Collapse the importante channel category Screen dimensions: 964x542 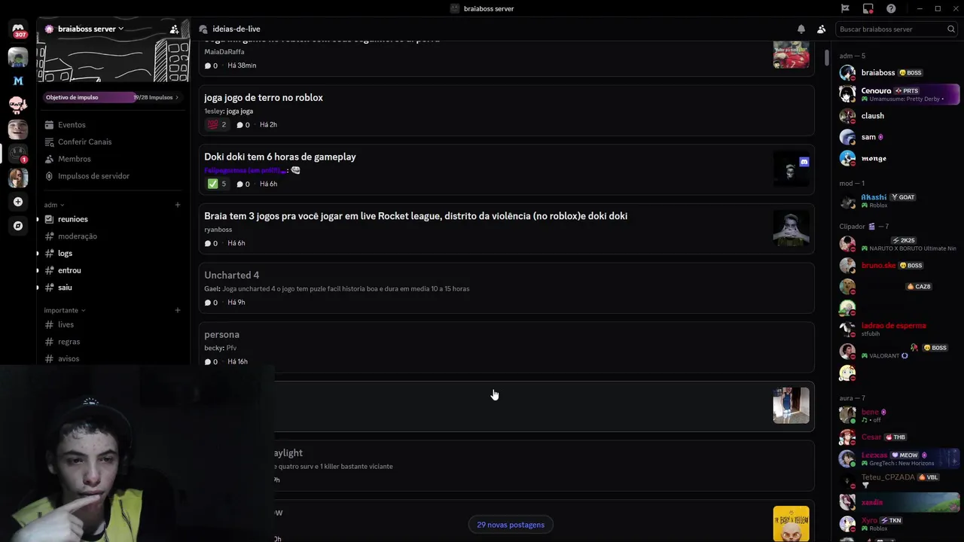[64, 310]
